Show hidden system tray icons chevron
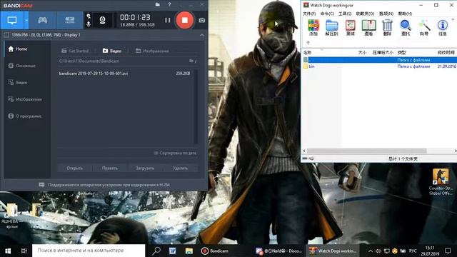This screenshot has width=457, height=257. [370, 251]
